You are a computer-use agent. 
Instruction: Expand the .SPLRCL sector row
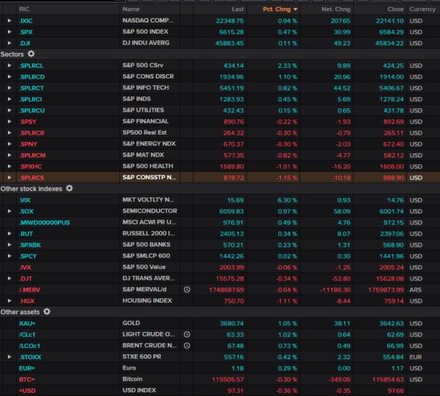(9, 65)
